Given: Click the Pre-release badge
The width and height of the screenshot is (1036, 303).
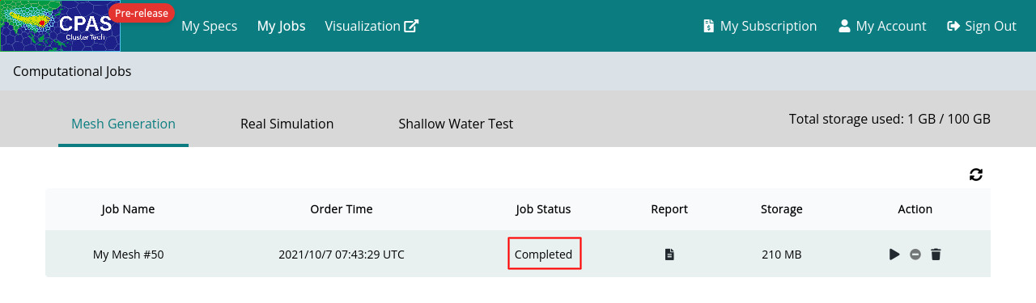Looking at the screenshot, I should click(142, 12).
